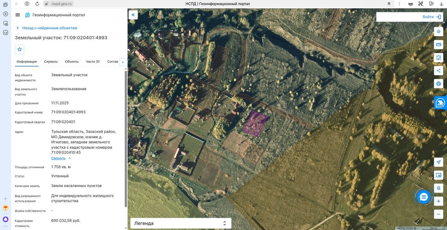
Task: Expand the Легенда legend panel
Action: pyautogui.click(x=181, y=223)
